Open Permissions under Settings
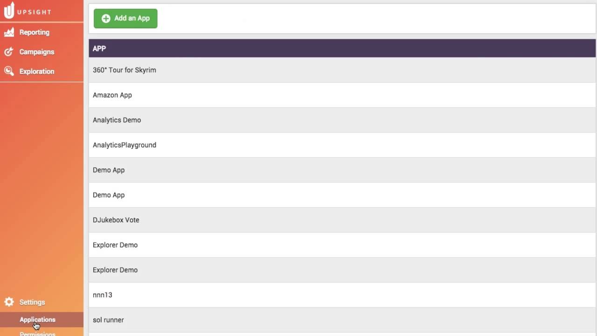 pyautogui.click(x=37, y=334)
